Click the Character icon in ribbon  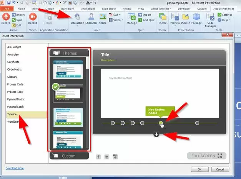[91, 18]
